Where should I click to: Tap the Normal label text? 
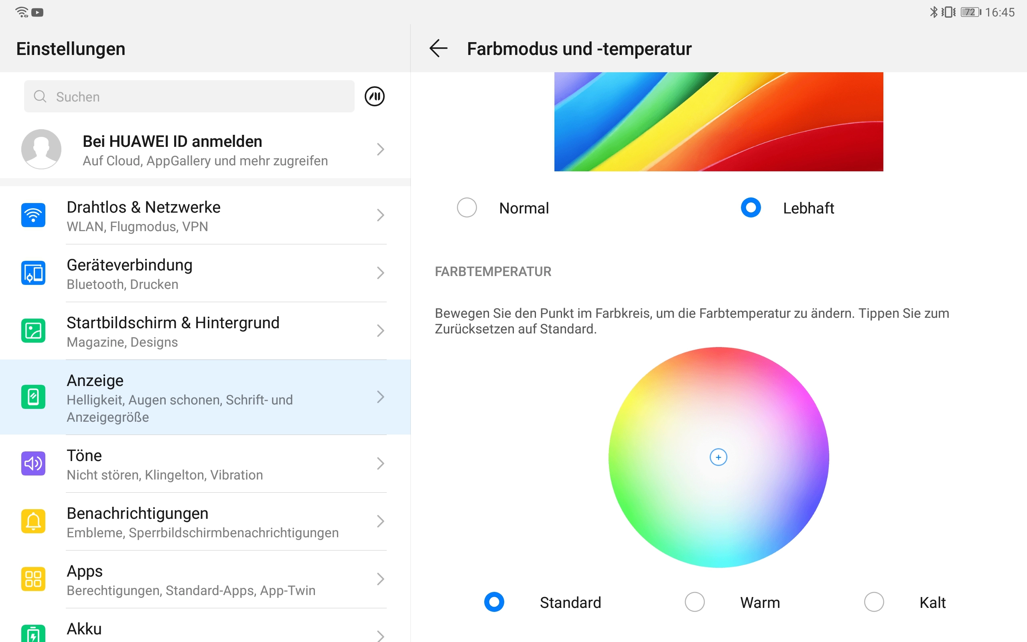tap(524, 208)
